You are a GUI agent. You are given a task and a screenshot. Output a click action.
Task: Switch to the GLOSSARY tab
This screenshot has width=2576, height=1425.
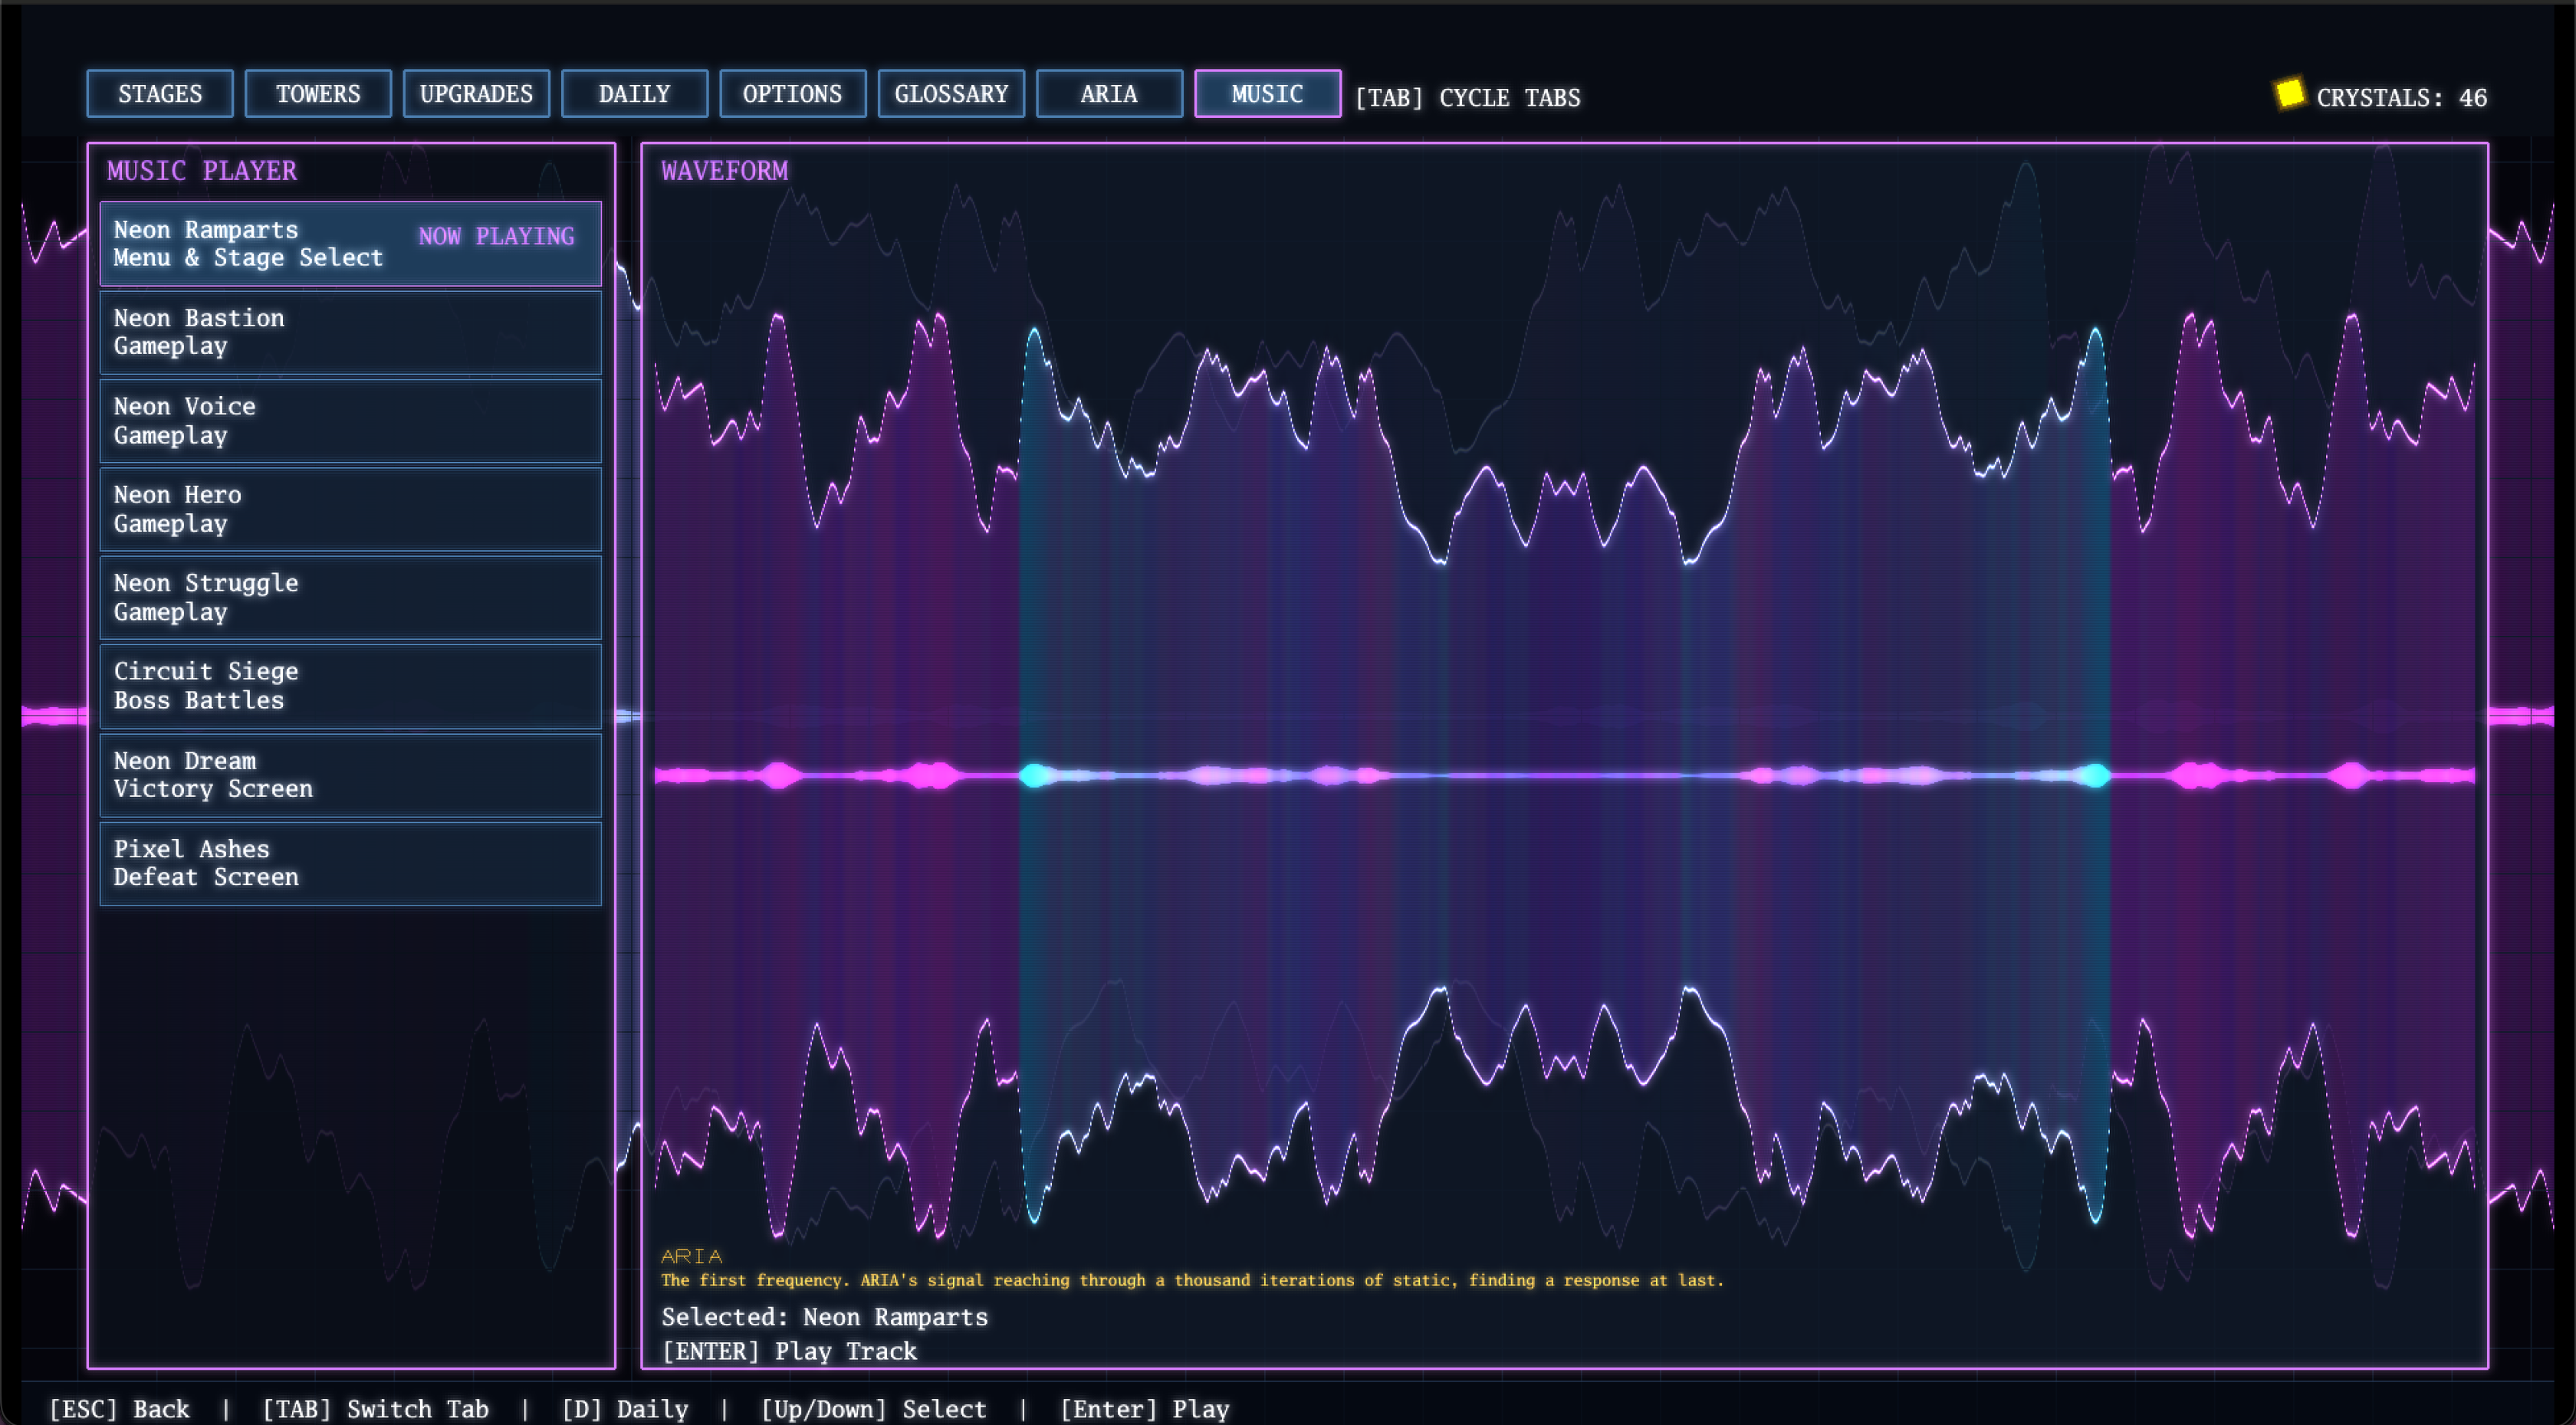951,94
